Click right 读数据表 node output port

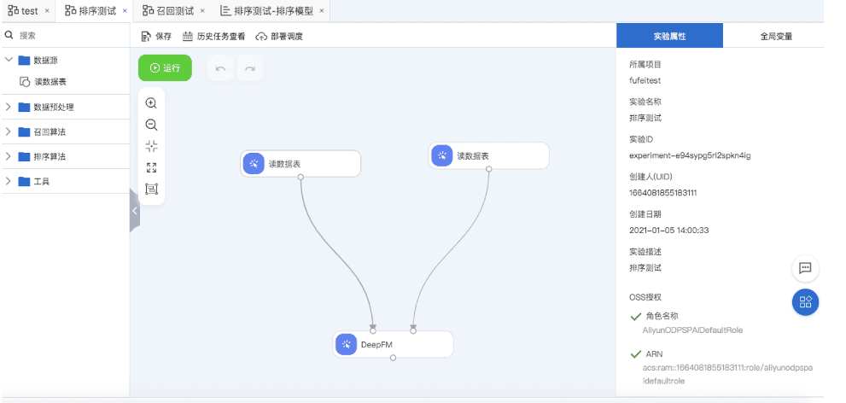point(489,169)
